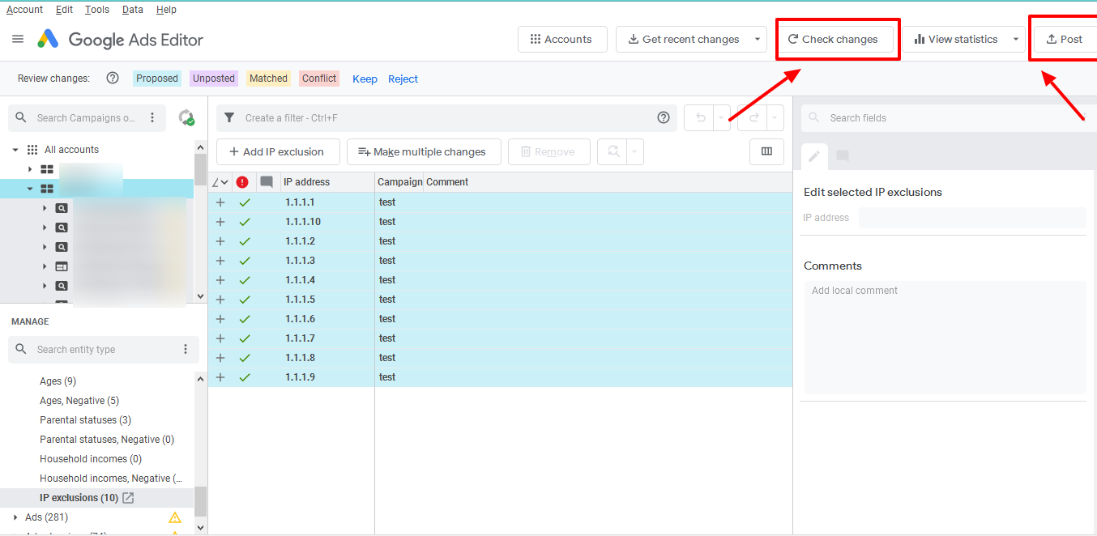Click the Matched color legend tag

268,79
